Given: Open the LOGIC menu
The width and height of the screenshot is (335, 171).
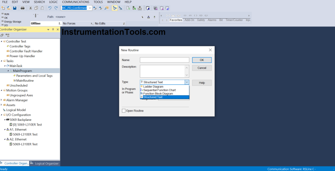Looking at the screenshot, I should pos(53,2).
